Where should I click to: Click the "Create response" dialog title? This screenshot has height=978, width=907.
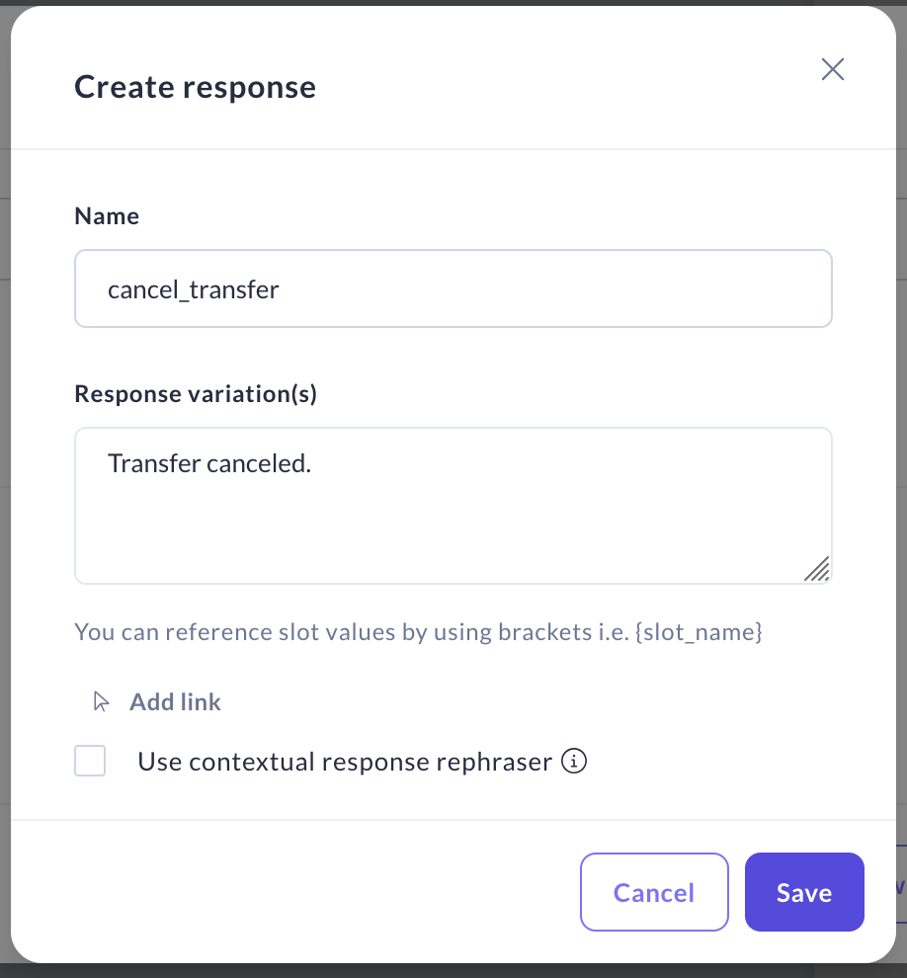tap(196, 87)
